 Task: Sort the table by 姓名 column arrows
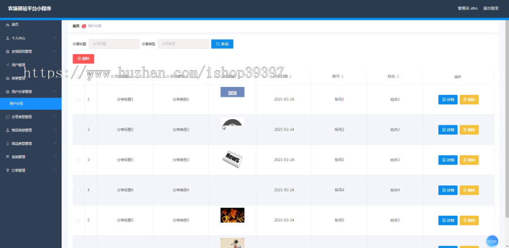398,77
